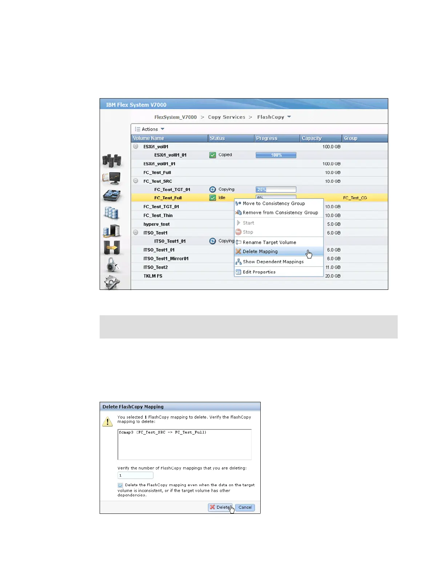Choose Delete Mapping in context menu
The width and height of the screenshot is (445, 576).
tap(279, 252)
